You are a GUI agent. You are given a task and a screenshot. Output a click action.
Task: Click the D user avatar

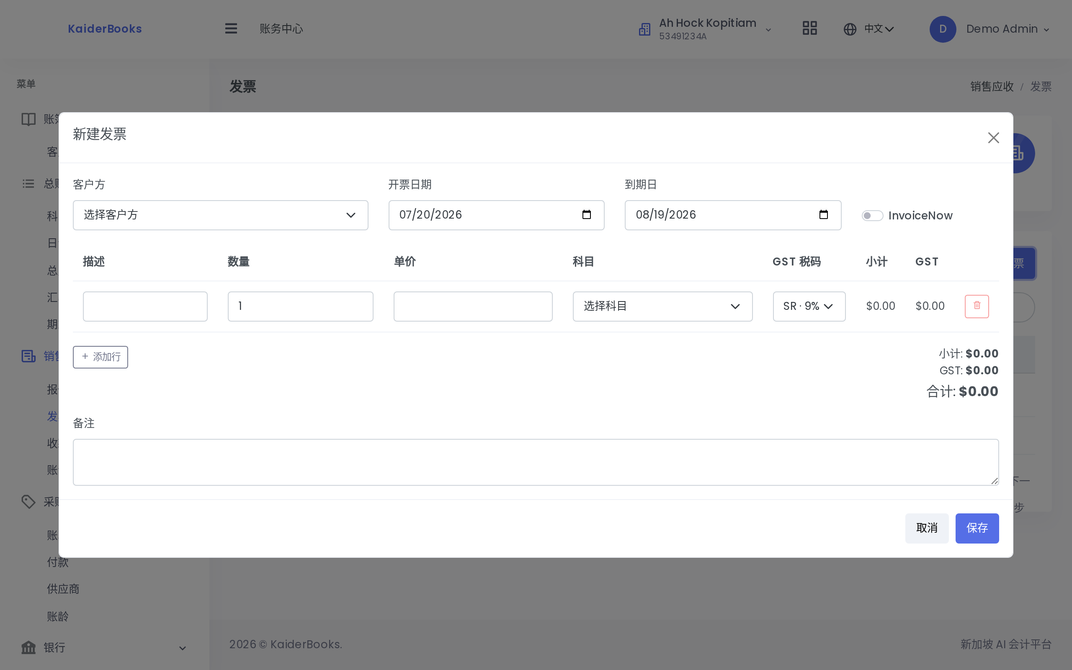[x=942, y=29]
